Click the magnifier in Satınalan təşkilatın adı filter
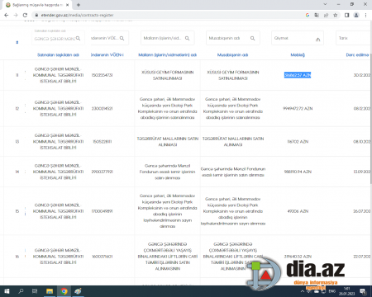This screenshot has height=297, width=372. [x=79, y=38]
